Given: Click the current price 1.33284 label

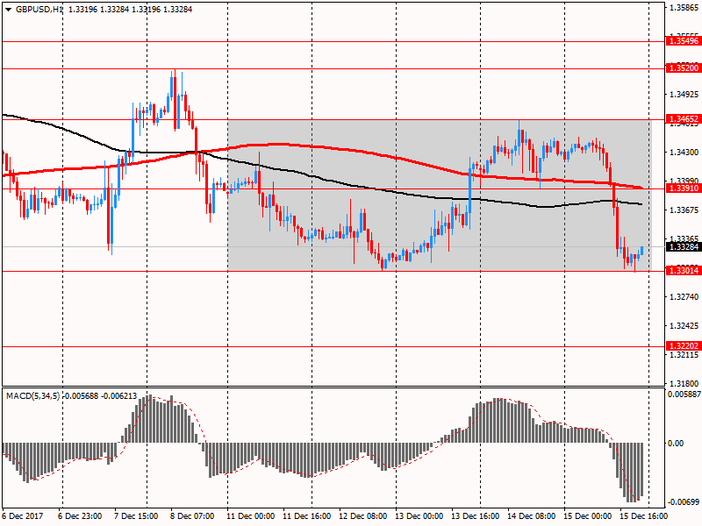Looking at the screenshot, I should [x=684, y=247].
